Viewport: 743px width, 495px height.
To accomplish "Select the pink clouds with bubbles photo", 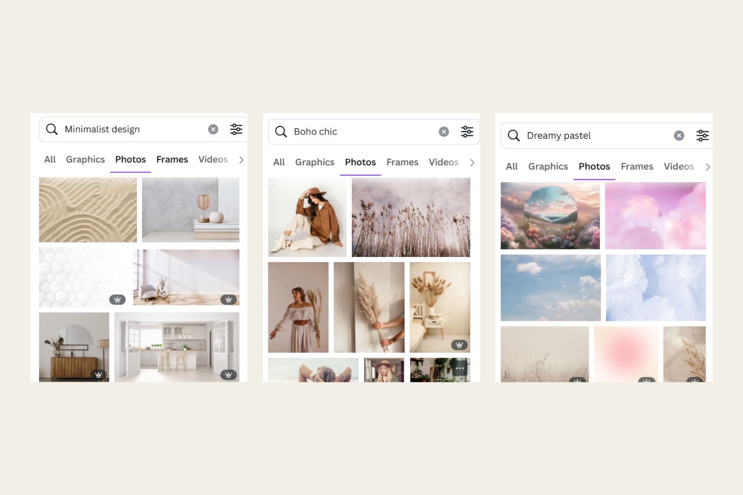I will (x=655, y=216).
